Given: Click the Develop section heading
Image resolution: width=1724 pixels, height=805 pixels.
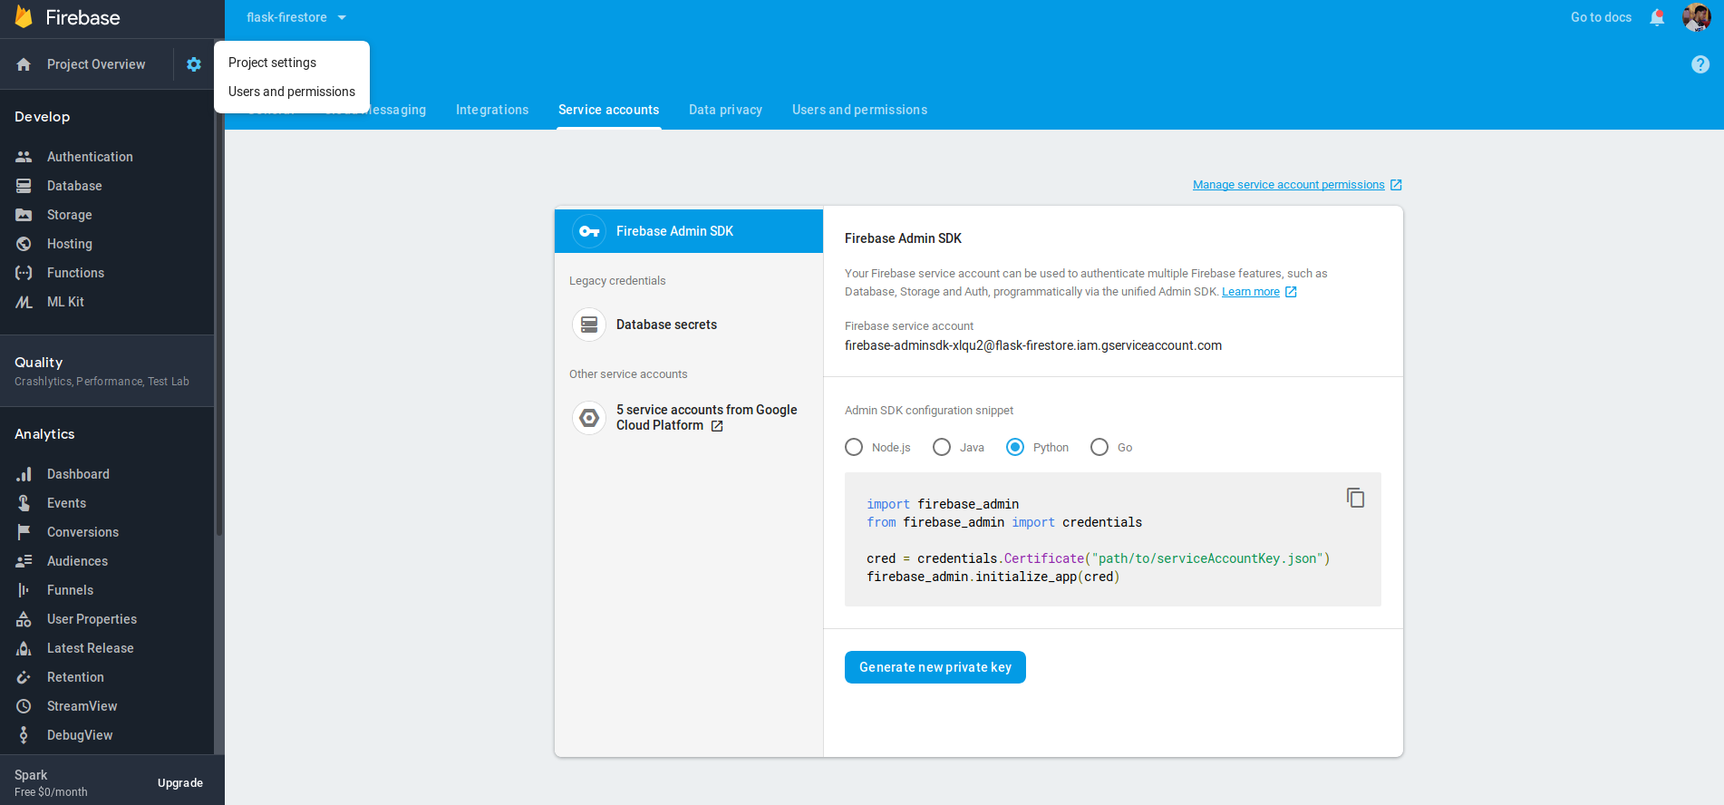Looking at the screenshot, I should coord(42,117).
